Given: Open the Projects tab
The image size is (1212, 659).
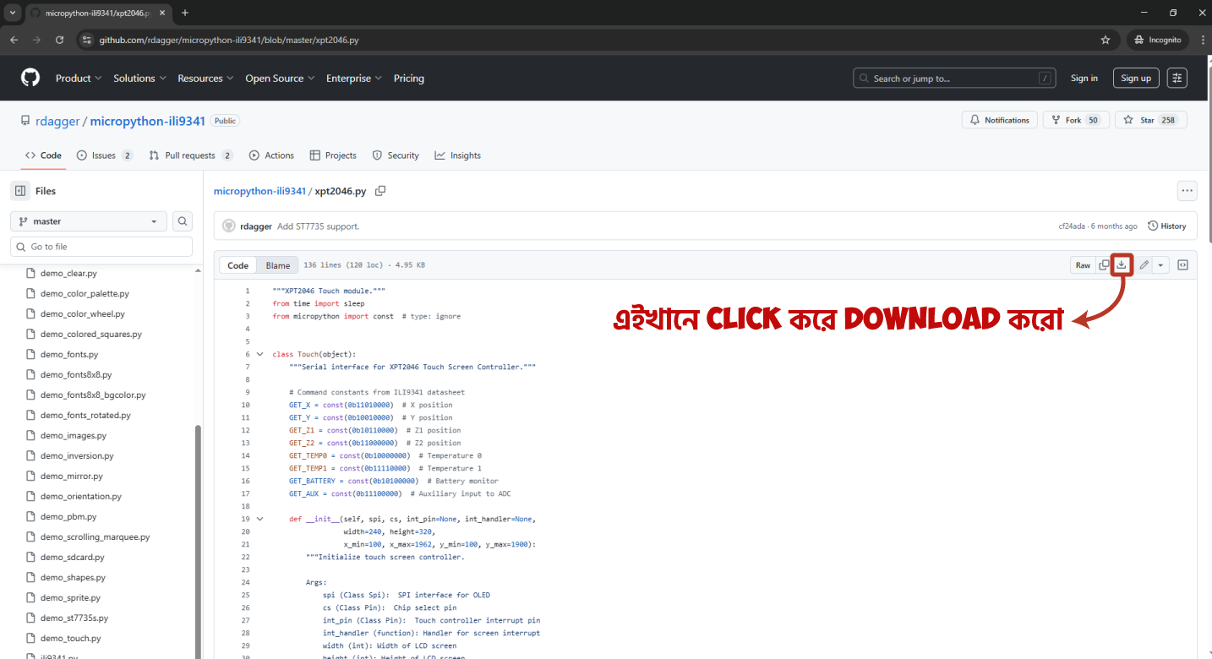Looking at the screenshot, I should coord(333,155).
